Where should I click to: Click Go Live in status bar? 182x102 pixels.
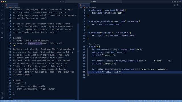168,101
